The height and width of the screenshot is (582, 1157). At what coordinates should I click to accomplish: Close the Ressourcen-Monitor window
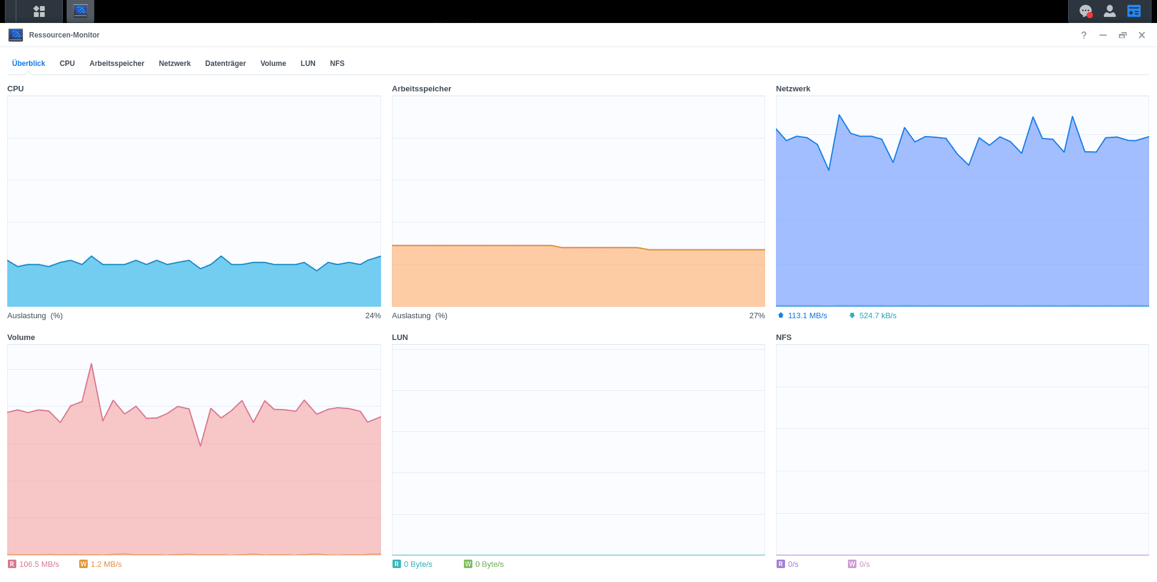1142,35
